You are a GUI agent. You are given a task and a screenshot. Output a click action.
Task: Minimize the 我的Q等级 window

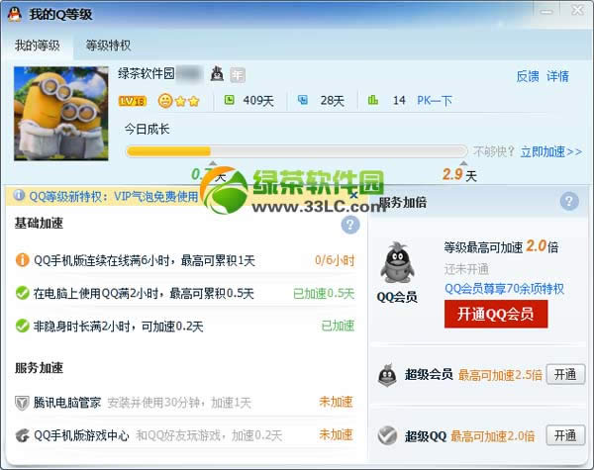pos(546,11)
